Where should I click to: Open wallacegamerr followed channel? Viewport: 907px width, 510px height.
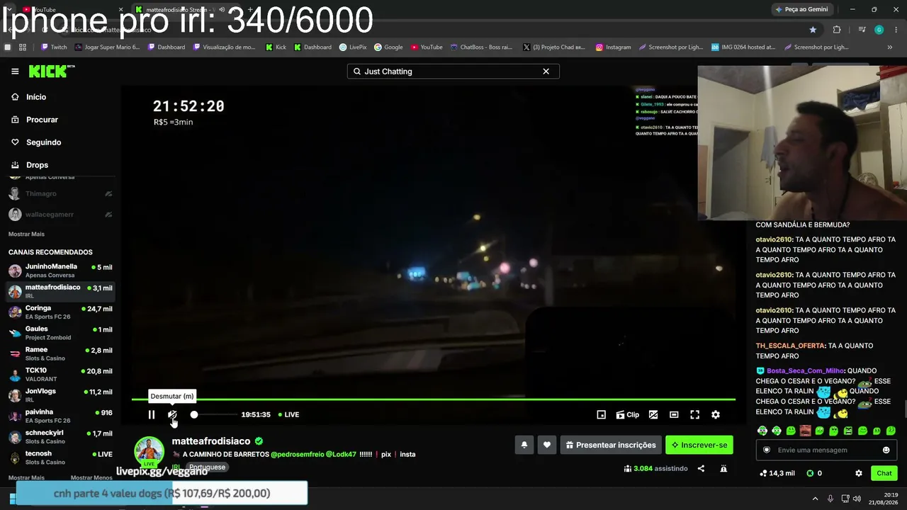[x=60, y=215]
